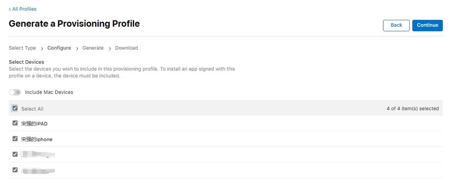Go back to All Profiles
The image size is (455, 196).
23,9
